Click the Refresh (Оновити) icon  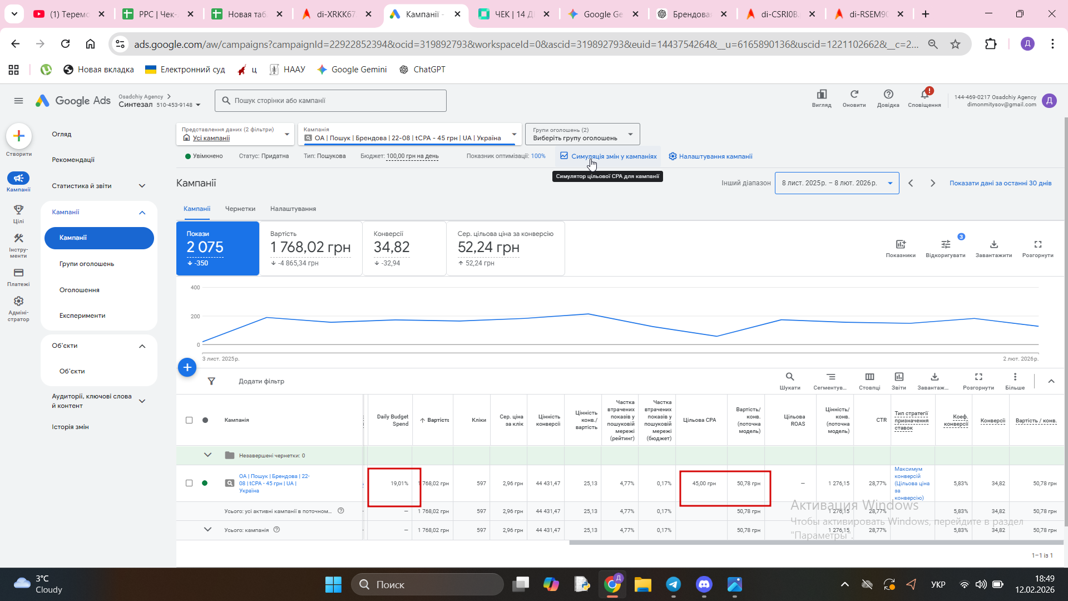pos(854,95)
